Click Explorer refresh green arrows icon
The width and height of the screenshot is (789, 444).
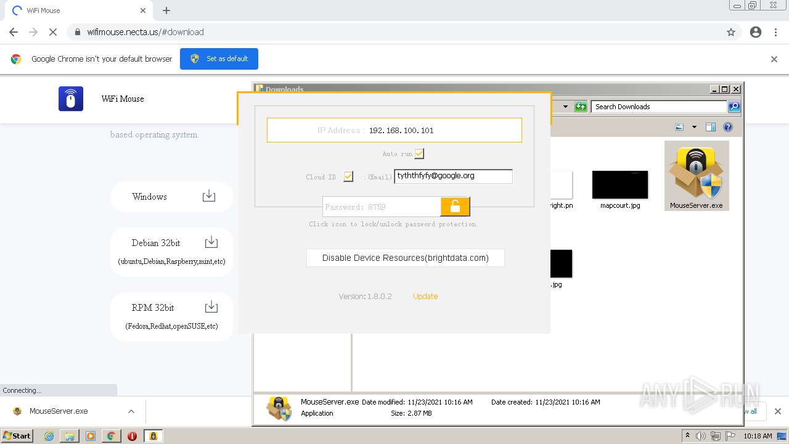click(581, 107)
